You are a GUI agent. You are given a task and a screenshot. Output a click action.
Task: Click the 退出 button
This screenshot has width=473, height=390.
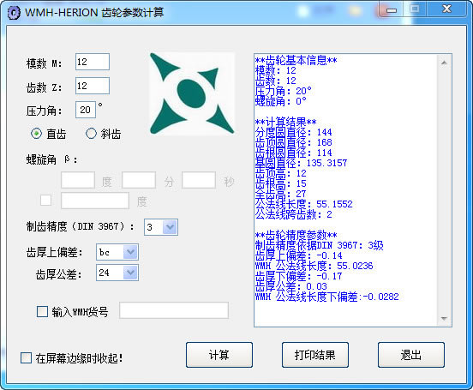click(411, 355)
